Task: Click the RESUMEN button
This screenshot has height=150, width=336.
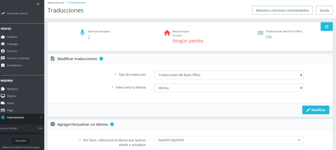Action: 21,141
